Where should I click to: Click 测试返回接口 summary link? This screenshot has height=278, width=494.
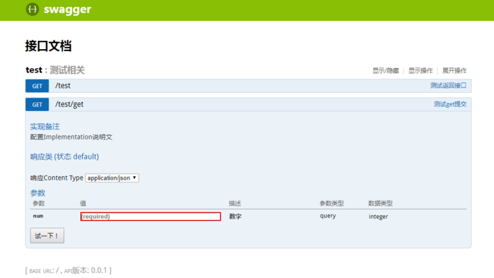tap(448, 85)
